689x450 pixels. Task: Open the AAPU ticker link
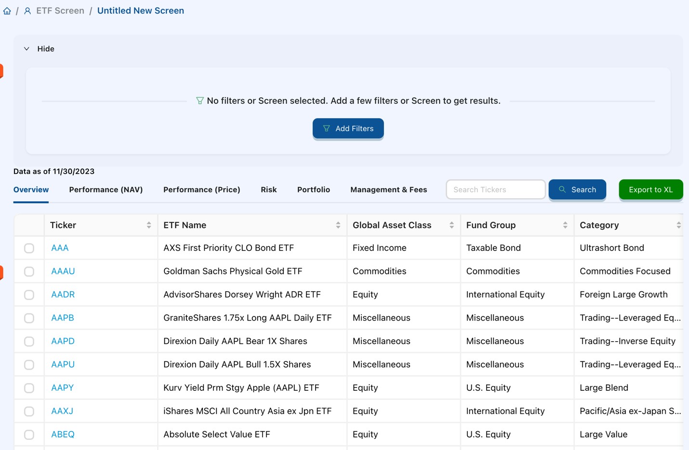click(x=63, y=364)
